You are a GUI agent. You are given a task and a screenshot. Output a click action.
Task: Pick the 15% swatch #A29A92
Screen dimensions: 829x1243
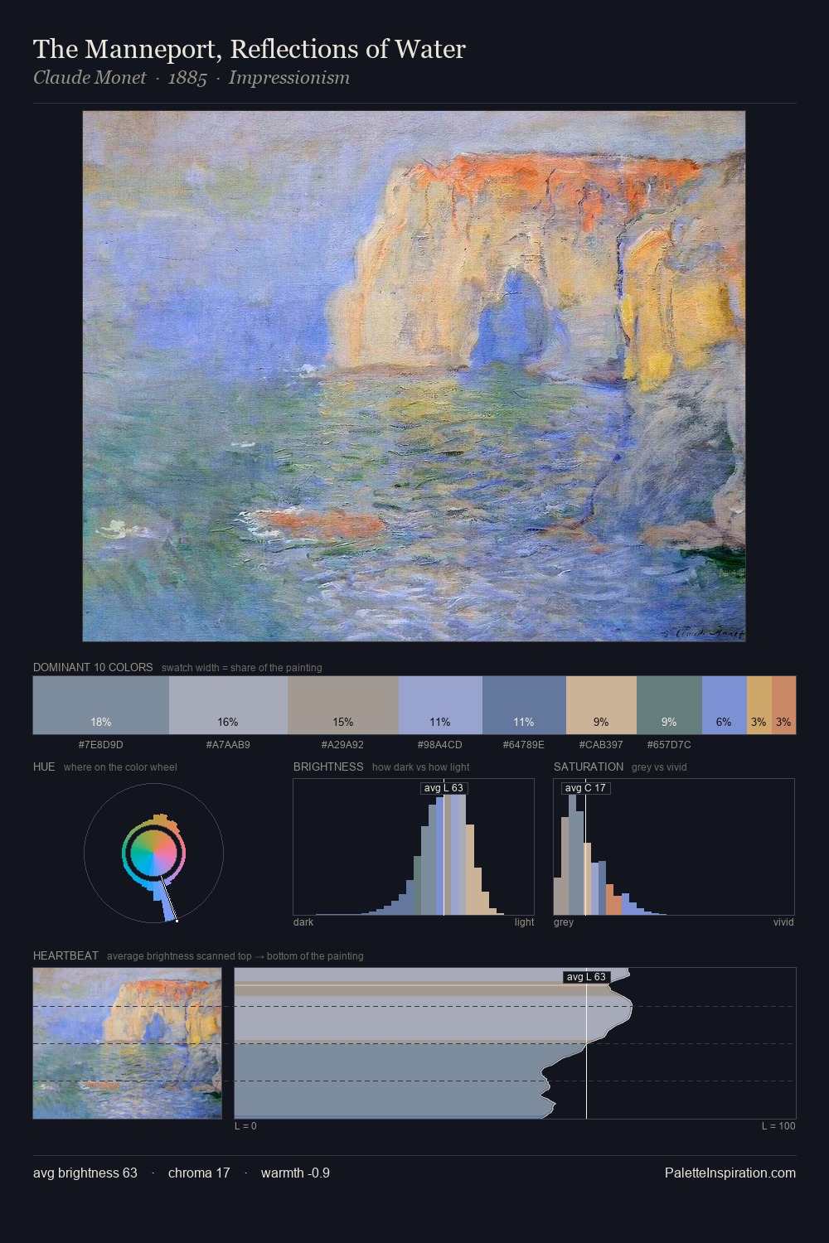[x=343, y=705]
